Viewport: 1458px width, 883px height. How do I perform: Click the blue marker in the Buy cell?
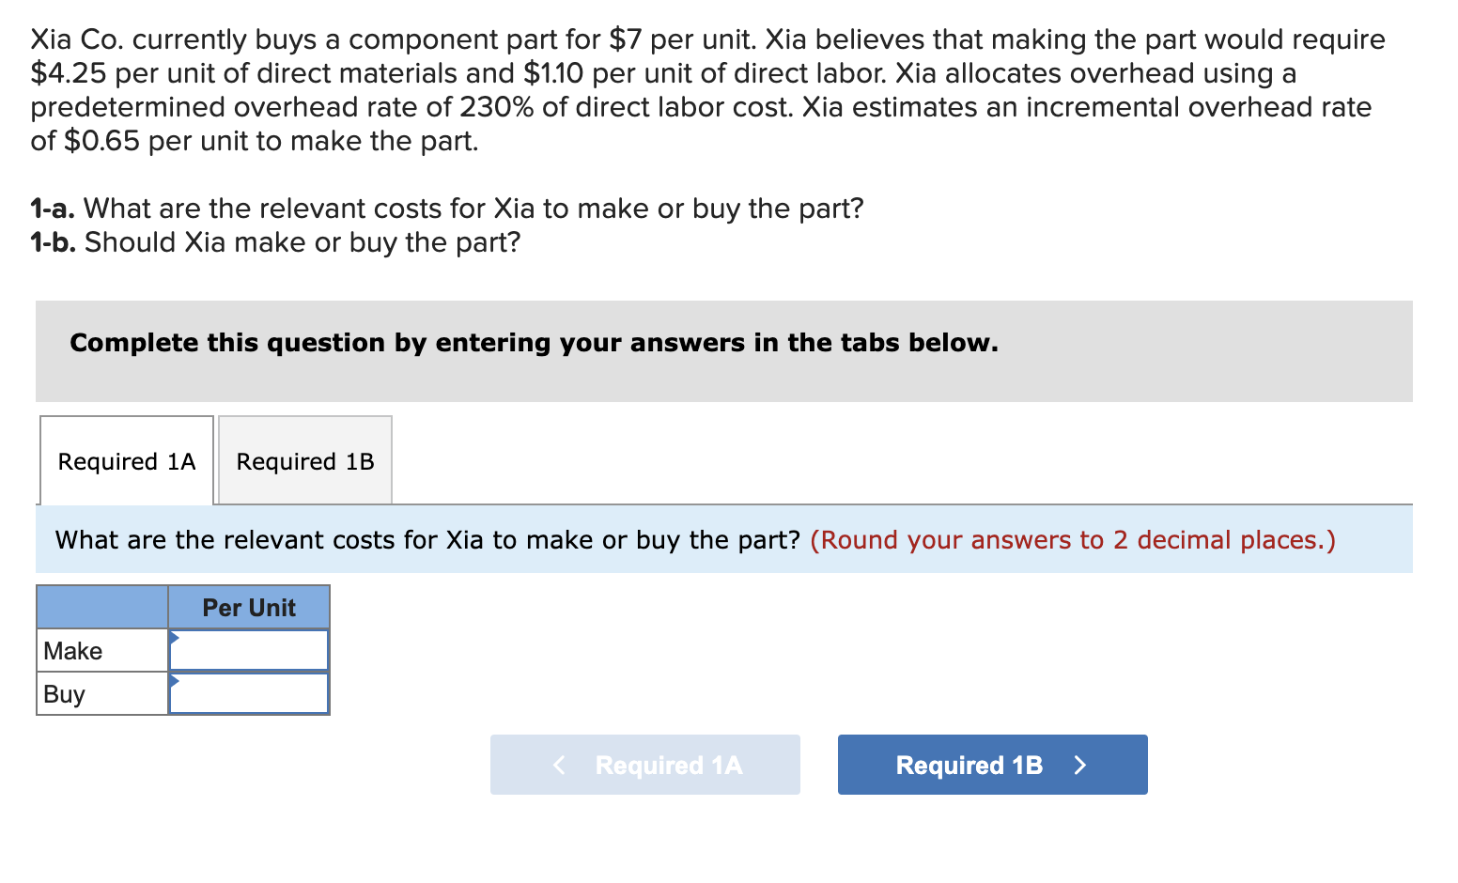pos(174,683)
